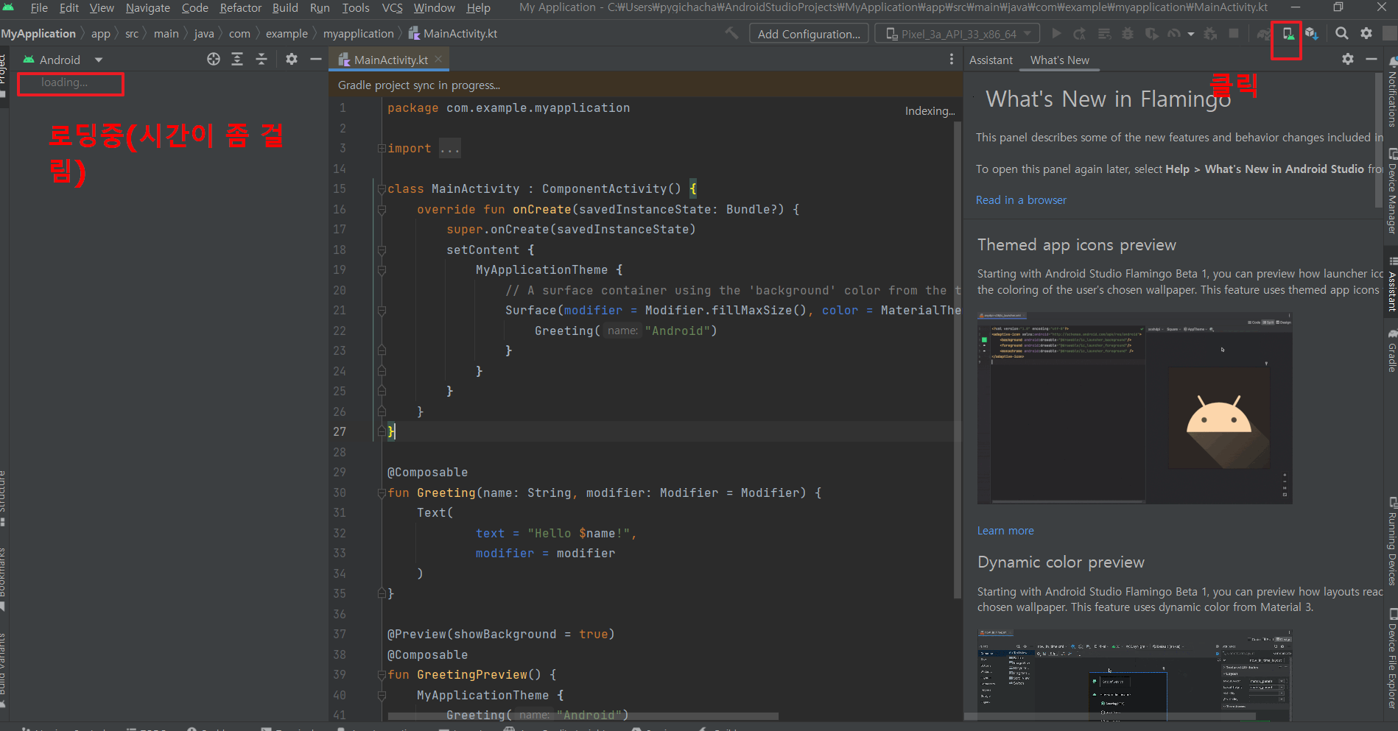Expand the folded import block on line 3

click(x=382, y=148)
